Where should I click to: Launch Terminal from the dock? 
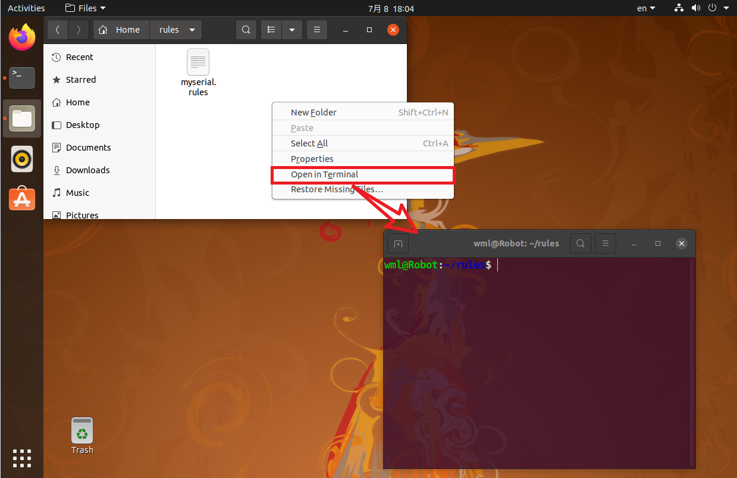[x=22, y=77]
